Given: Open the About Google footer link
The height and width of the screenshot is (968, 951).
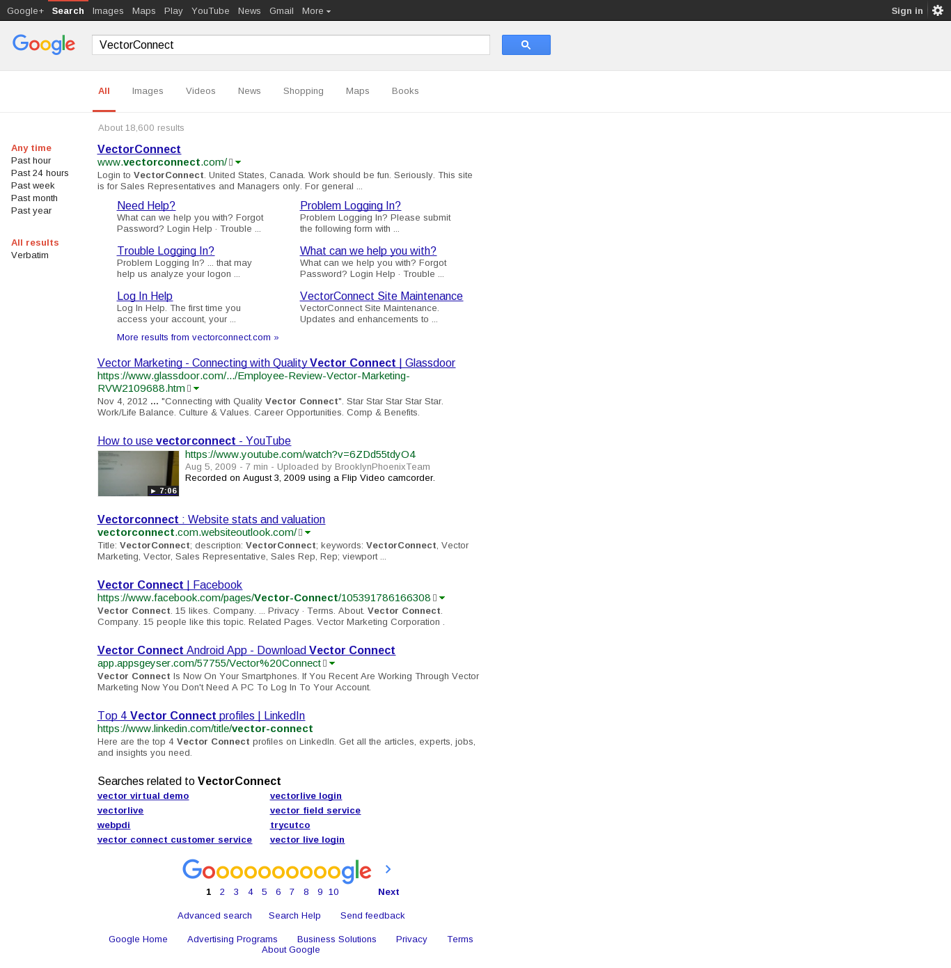Looking at the screenshot, I should coord(291,950).
